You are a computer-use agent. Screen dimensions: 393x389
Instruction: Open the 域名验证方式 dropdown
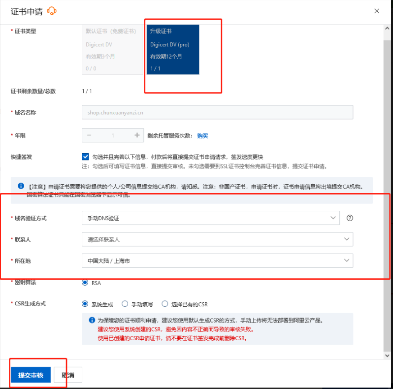[x=211, y=218]
